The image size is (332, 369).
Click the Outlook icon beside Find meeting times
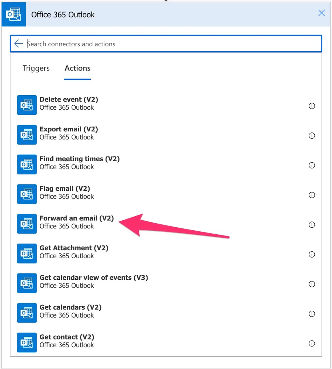click(27, 164)
